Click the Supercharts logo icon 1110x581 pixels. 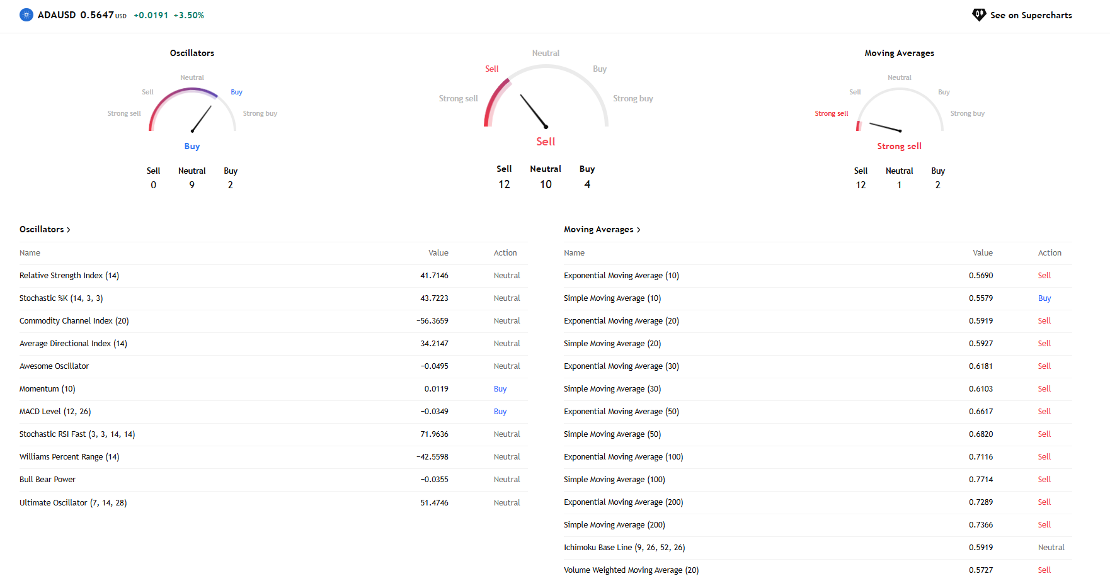pos(978,15)
